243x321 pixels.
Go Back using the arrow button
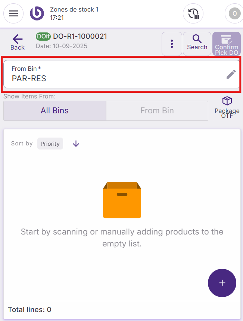click(17, 42)
